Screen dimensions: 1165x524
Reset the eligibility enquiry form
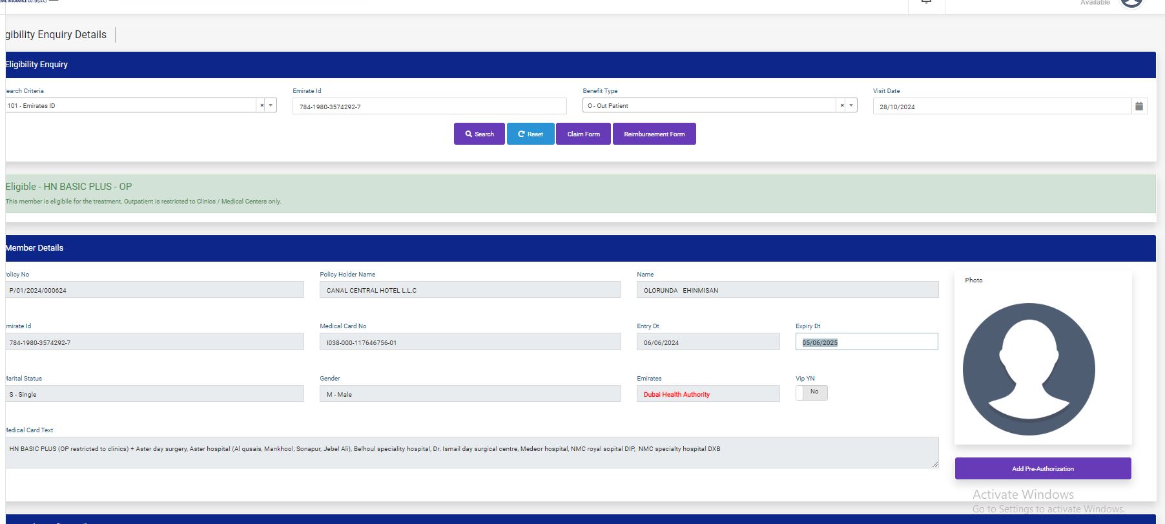(x=530, y=134)
